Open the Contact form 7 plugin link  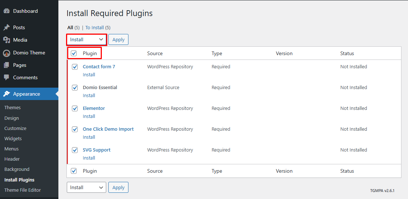[99, 67]
